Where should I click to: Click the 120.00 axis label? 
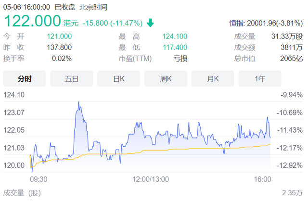pos(14,165)
